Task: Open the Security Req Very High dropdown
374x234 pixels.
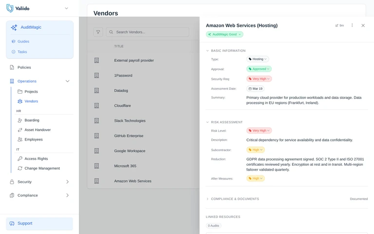Action: [x=259, y=79]
